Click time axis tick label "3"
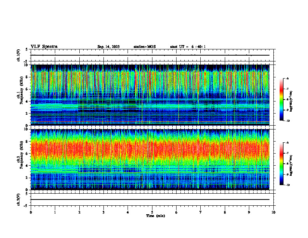The image size is (308, 238). click(x=103, y=212)
